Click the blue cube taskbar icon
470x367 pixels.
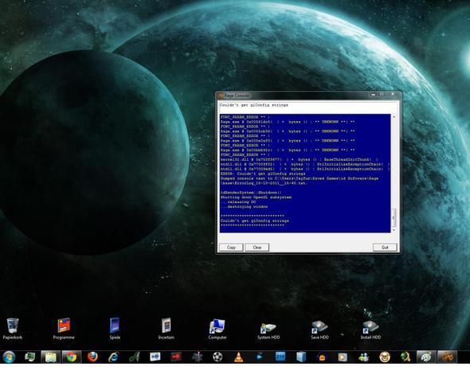pyautogui.click(x=301, y=357)
